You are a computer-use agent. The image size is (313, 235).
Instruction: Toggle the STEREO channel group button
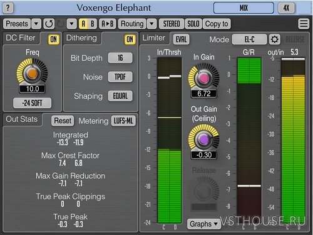[x=172, y=24]
